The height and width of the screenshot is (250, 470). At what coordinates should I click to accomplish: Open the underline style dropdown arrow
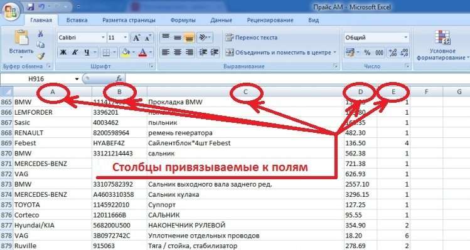[x=94, y=53]
